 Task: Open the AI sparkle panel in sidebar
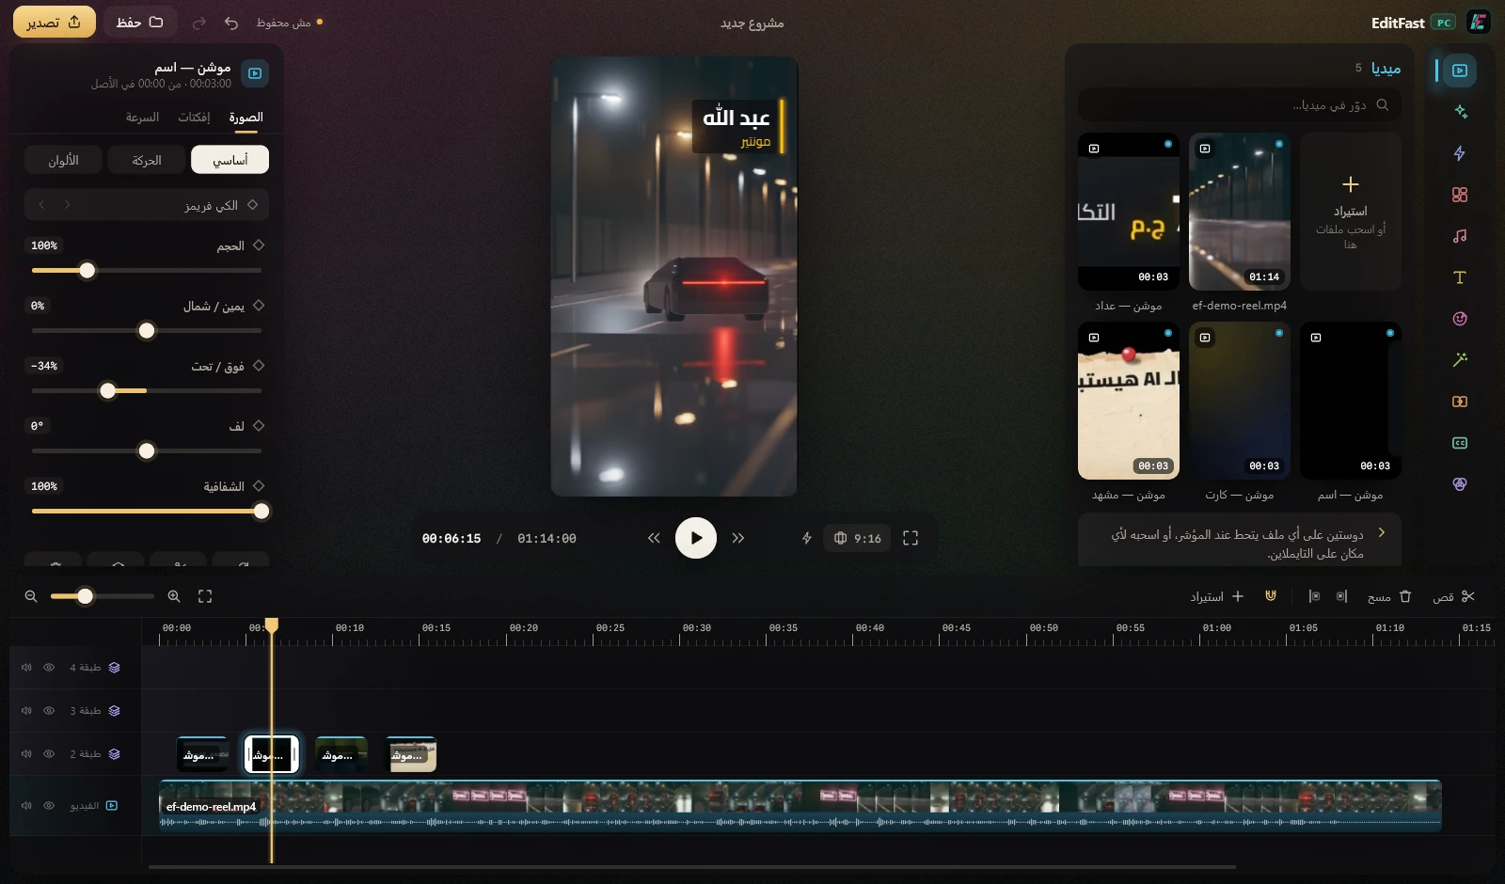click(x=1459, y=112)
